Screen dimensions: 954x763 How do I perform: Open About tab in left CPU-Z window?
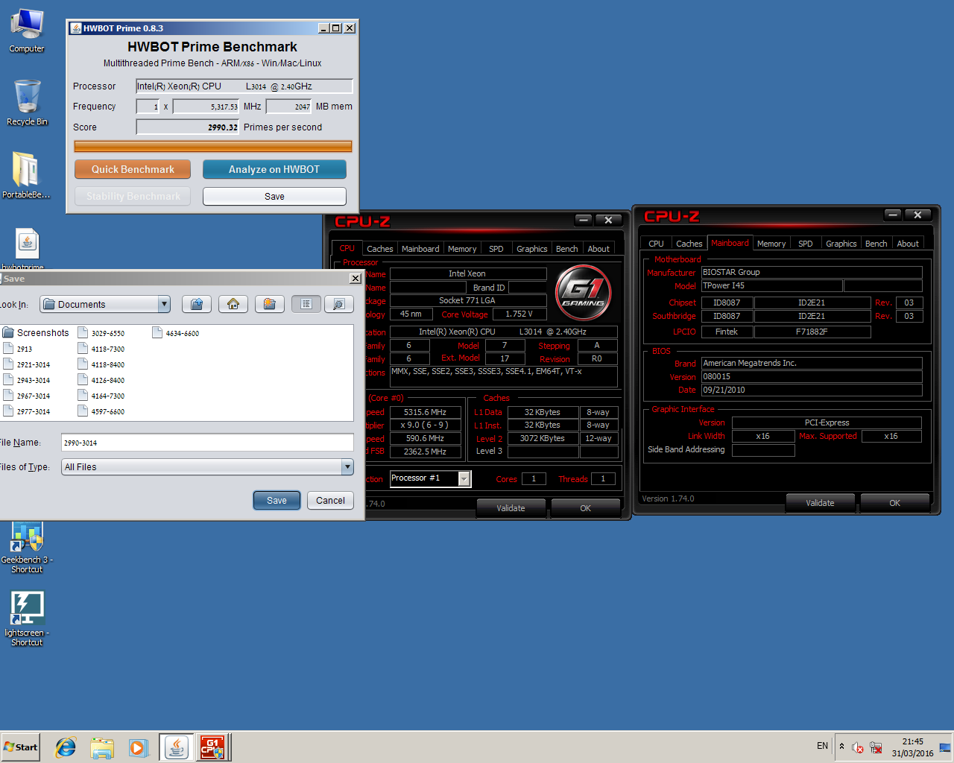pos(598,249)
